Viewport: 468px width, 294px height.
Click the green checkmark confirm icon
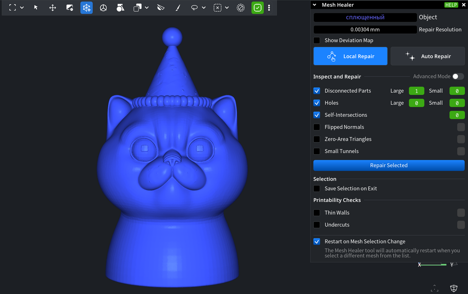coord(257,7)
